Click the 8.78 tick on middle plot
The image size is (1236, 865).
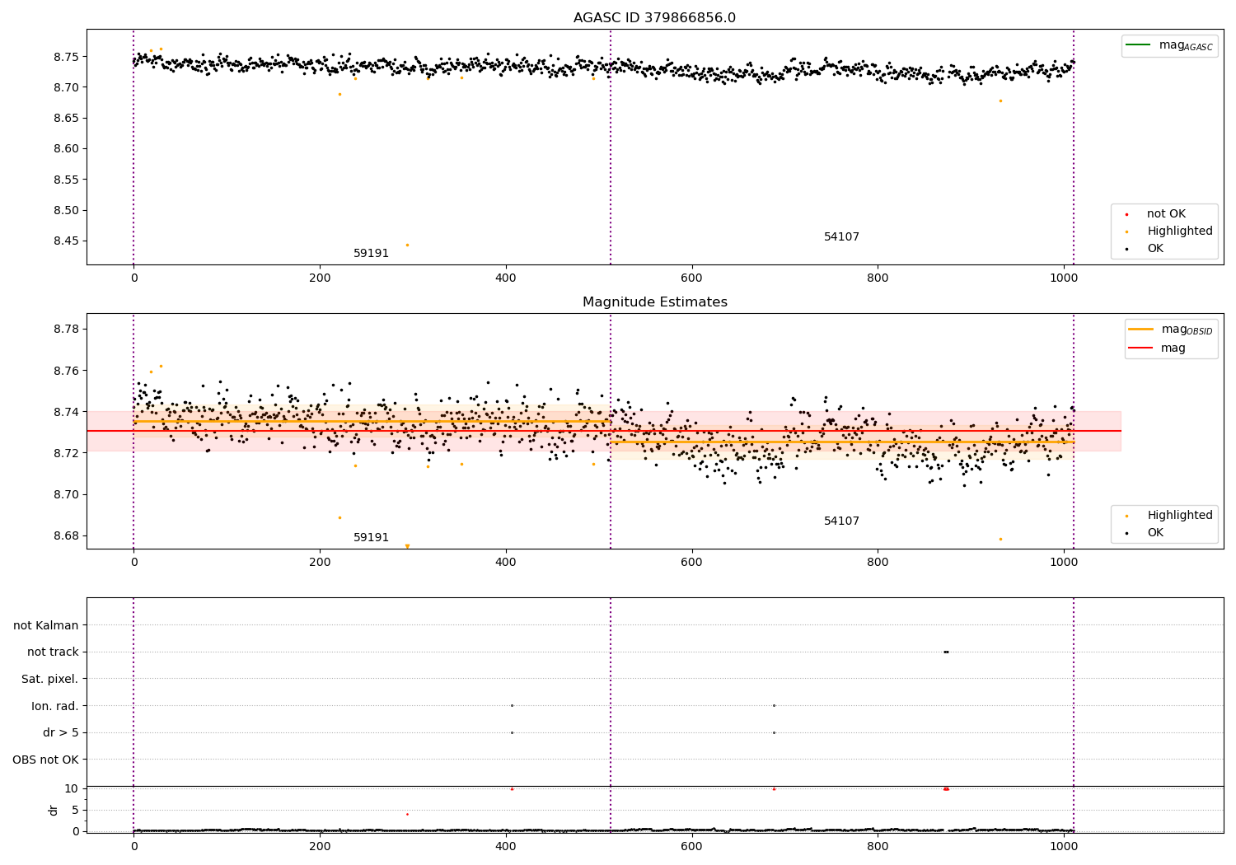[65, 330]
